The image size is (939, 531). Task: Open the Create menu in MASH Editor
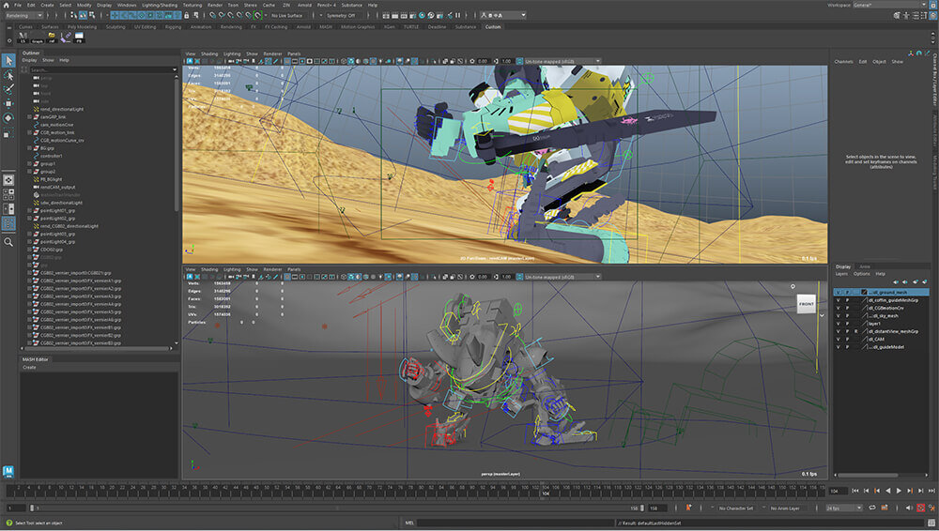pos(29,367)
